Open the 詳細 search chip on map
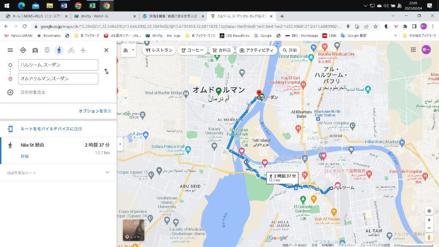 tap(289, 50)
